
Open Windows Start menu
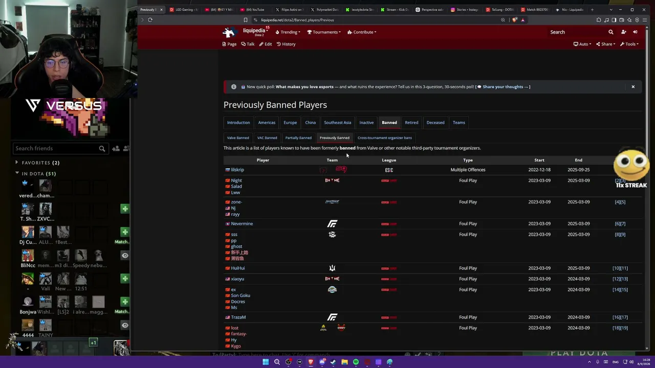266,362
